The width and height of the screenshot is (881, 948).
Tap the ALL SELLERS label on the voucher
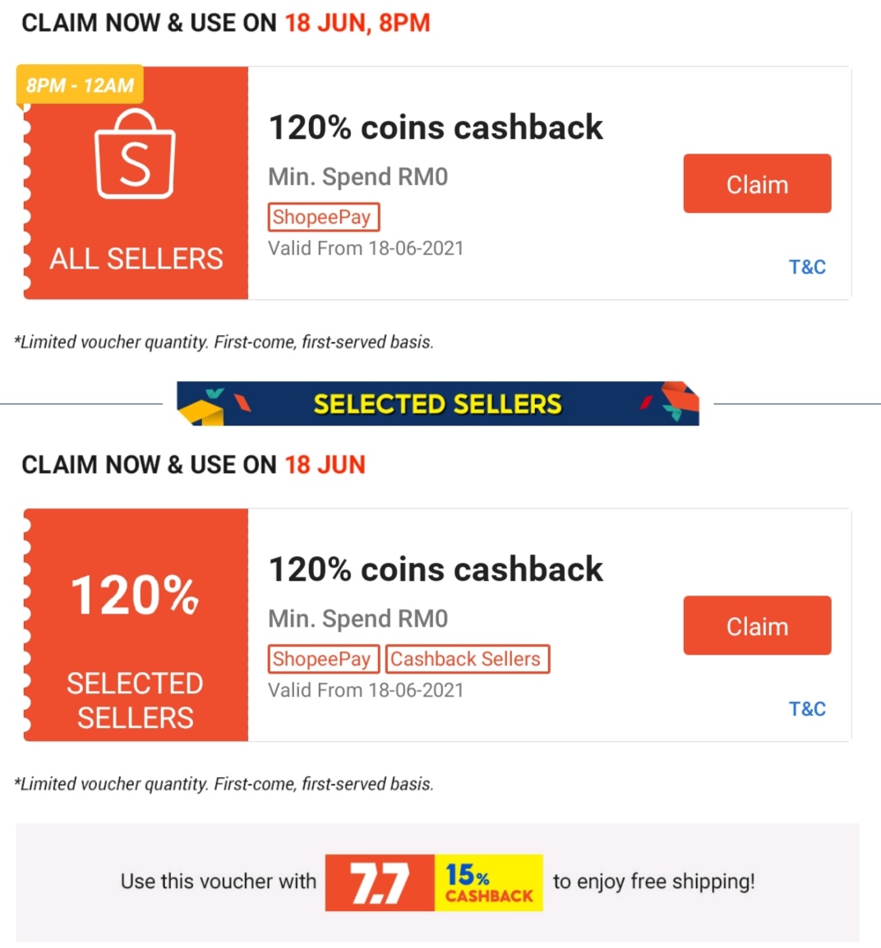pyautogui.click(x=136, y=259)
